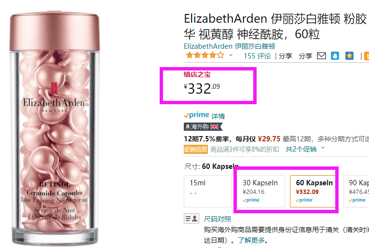Click the star rating icons
This screenshot has width=369, height=248.
(x=205, y=55)
